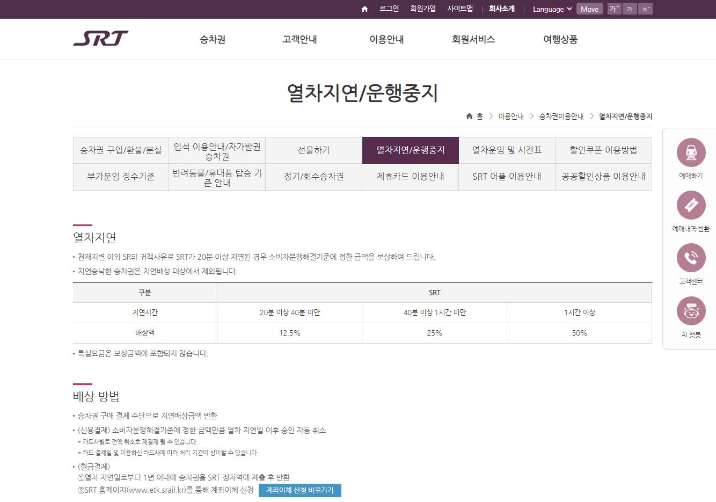Click the 배상 방법 section heading
The height and width of the screenshot is (502, 716).
[96, 396]
